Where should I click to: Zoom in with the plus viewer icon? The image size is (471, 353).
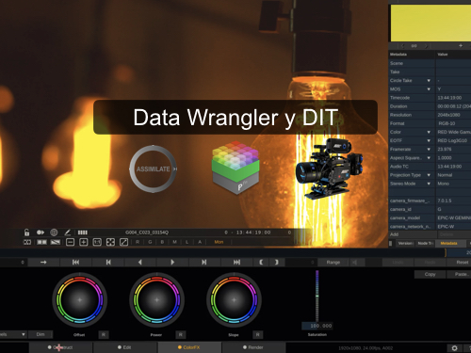(x=84, y=242)
